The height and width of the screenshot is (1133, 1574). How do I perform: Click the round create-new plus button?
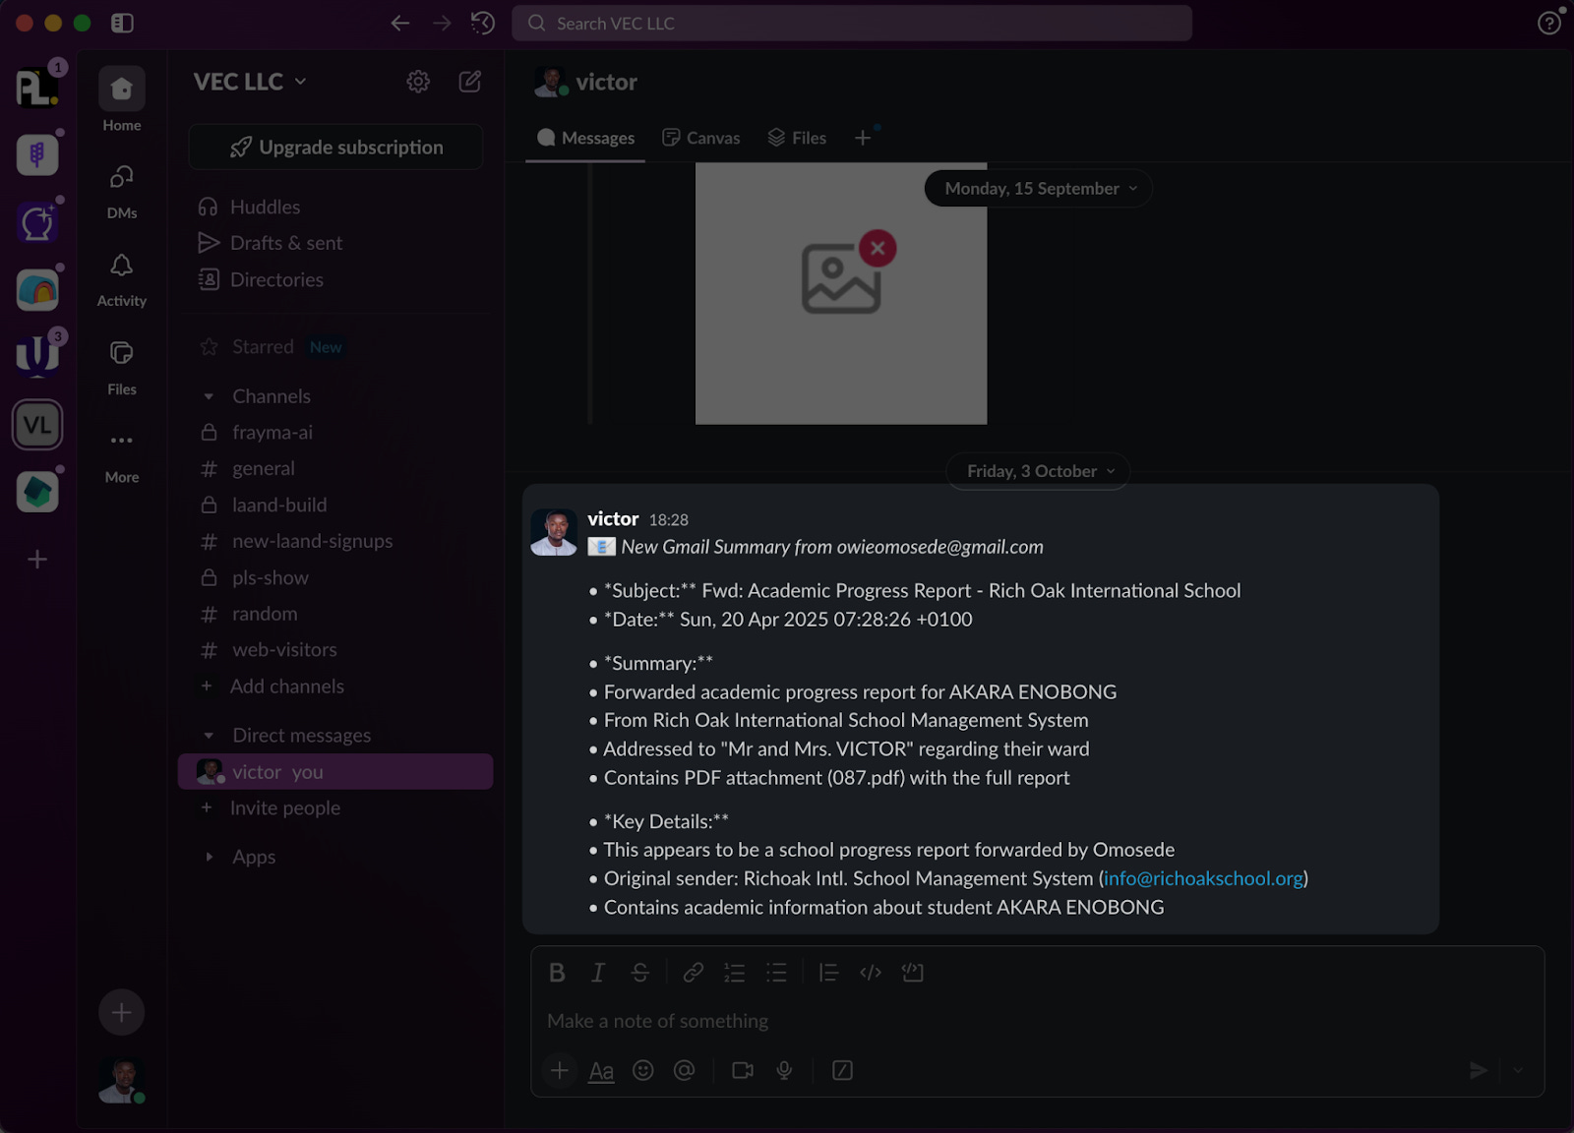click(122, 1012)
